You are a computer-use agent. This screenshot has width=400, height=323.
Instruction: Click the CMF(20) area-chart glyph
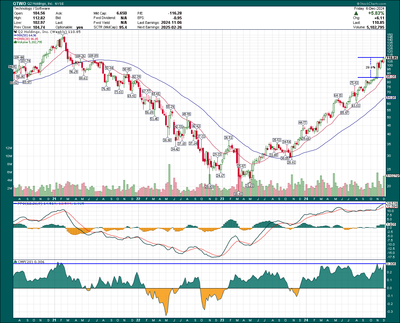[x=15, y=262]
